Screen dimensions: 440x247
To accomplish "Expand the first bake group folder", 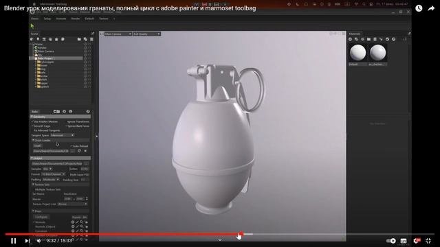I will (x=36, y=62).
